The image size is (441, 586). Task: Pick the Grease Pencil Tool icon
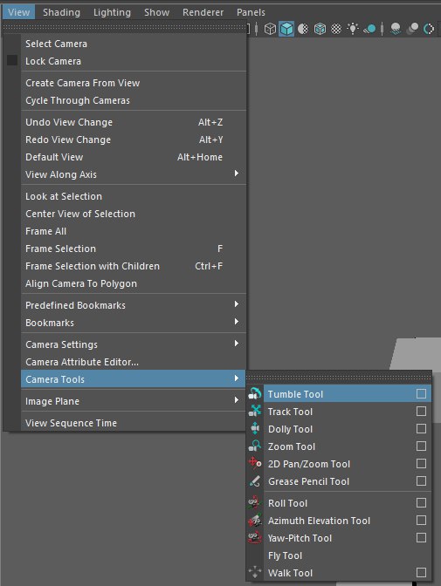click(x=255, y=481)
